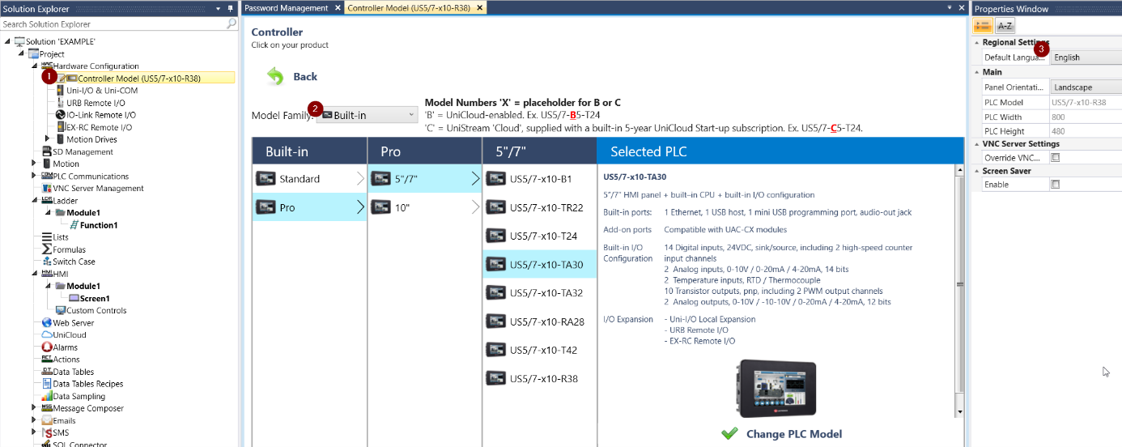This screenshot has width=1122, height=447.
Task: Close the Password Management tab
Action: (337, 7)
